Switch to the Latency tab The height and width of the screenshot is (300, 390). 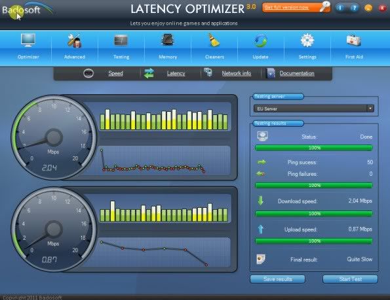tap(176, 73)
